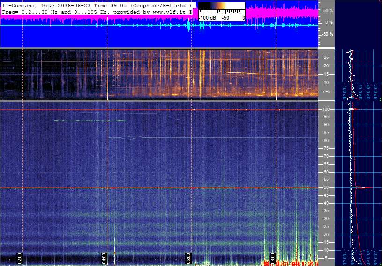Viewport: 382px width, 266px height.
Task: Click the 40 label on lower frequency axis
Action: [326, 203]
